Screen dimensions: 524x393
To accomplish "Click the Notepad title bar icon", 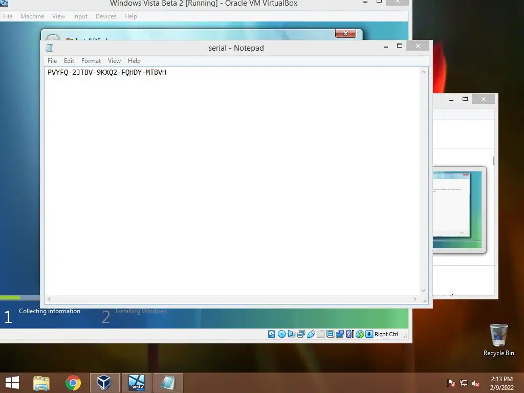I will click(x=50, y=48).
